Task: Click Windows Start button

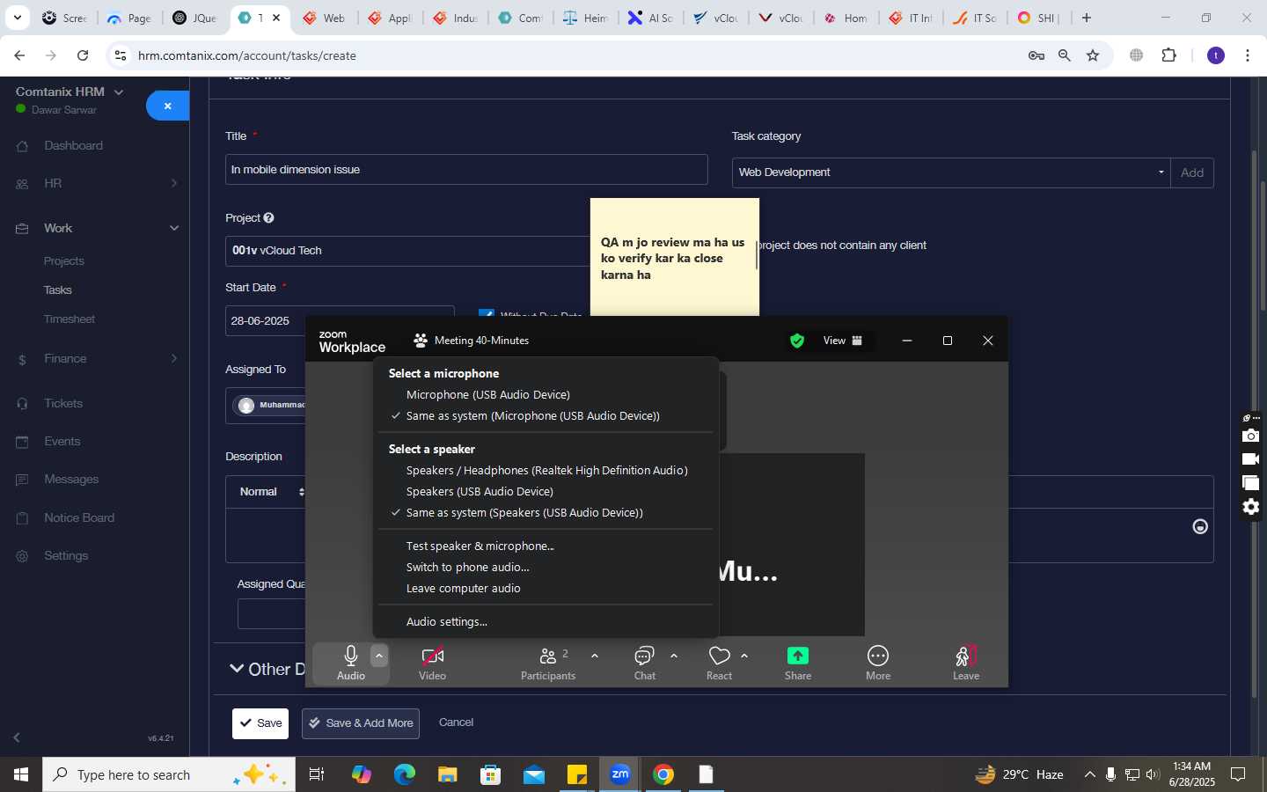Action: pos(21,774)
